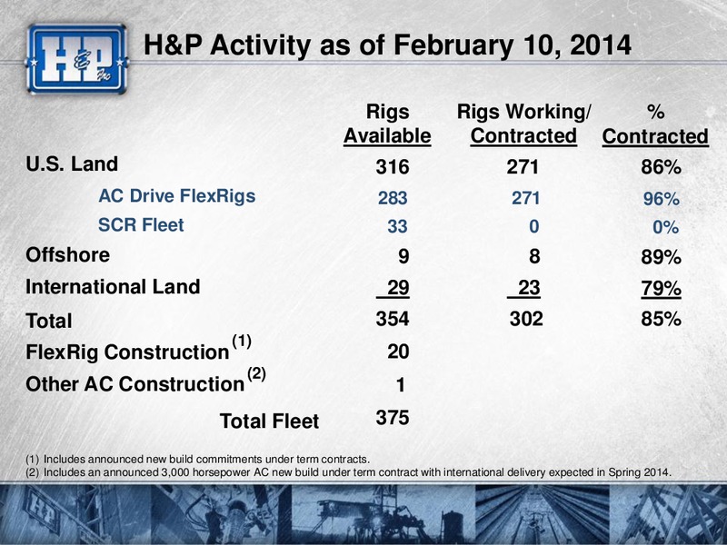
Task: Select the 'AC Drive FlexRigs' row label
Action: 176,195
